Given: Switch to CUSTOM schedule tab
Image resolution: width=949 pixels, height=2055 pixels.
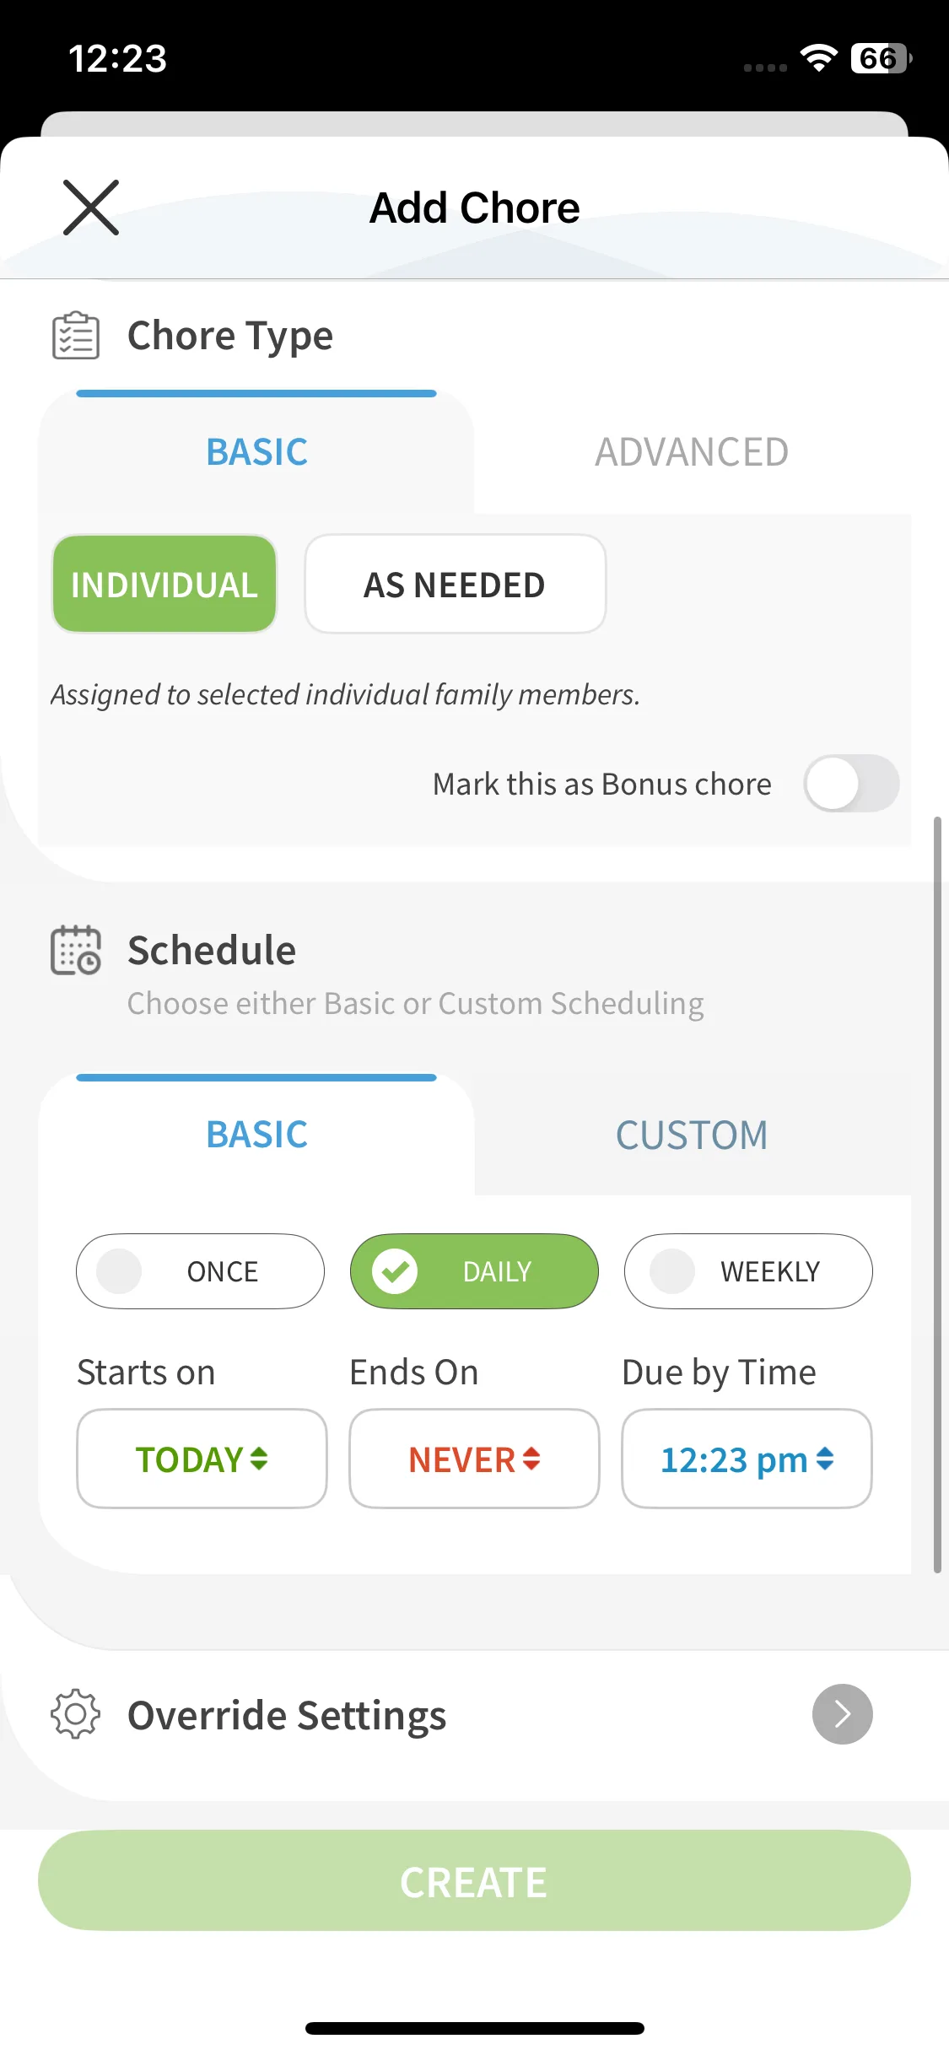Looking at the screenshot, I should (692, 1135).
